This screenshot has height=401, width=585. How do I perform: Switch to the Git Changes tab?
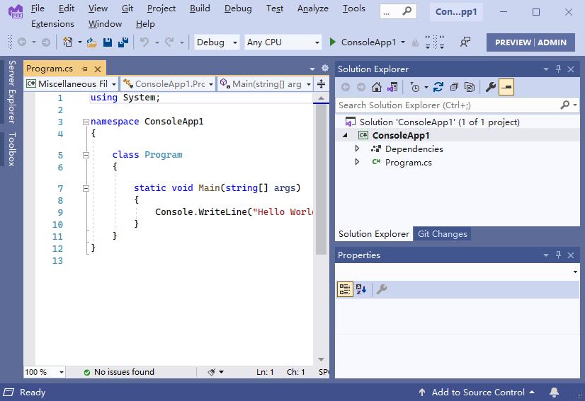pyautogui.click(x=442, y=234)
